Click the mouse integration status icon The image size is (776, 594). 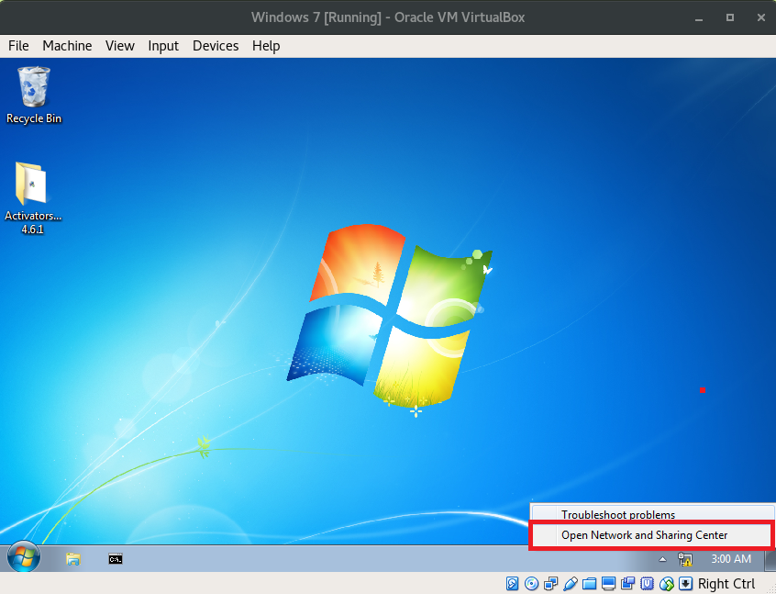[x=667, y=584]
